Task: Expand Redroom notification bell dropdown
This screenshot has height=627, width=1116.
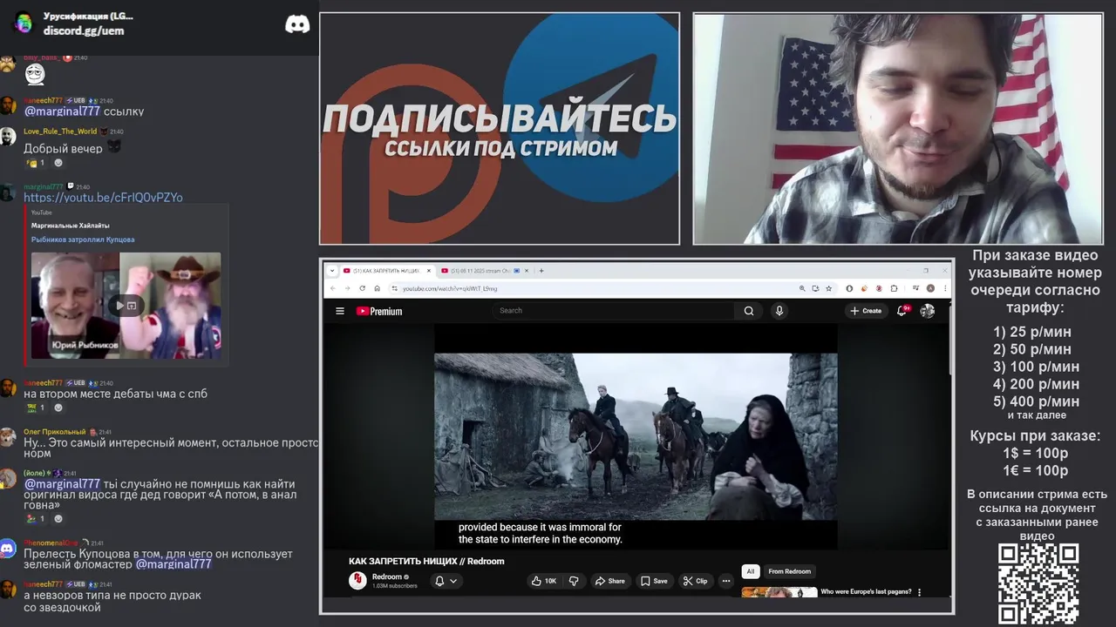Action: [x=446, y=581]
